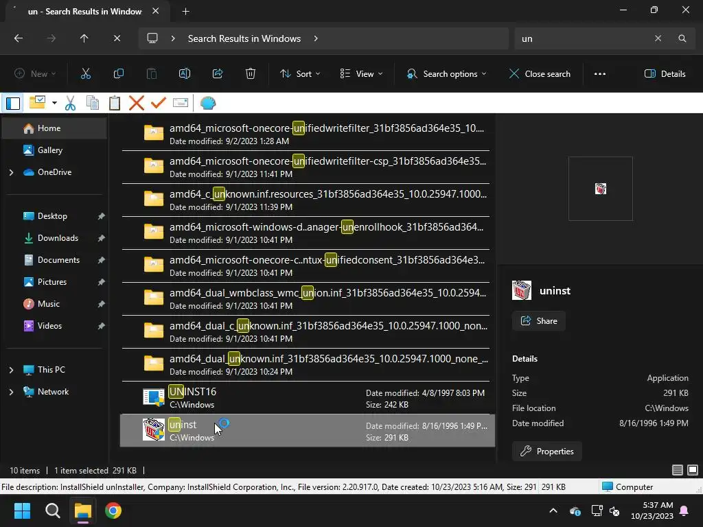The image size is (703, 527).
Task: Open dropdown arrow next to folder checkmark icon
Action: click(x=54, y=104)
